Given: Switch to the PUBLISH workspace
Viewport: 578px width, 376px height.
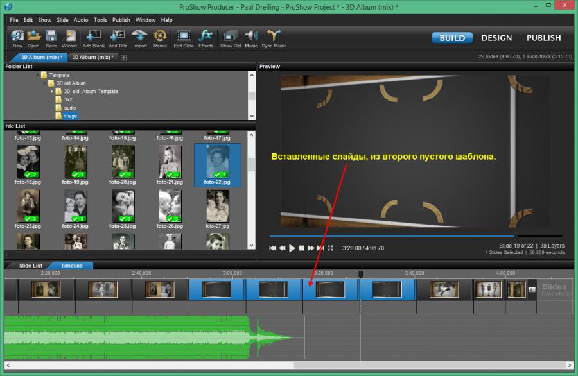Looking at the screenshot, I should tap(543, 38).
